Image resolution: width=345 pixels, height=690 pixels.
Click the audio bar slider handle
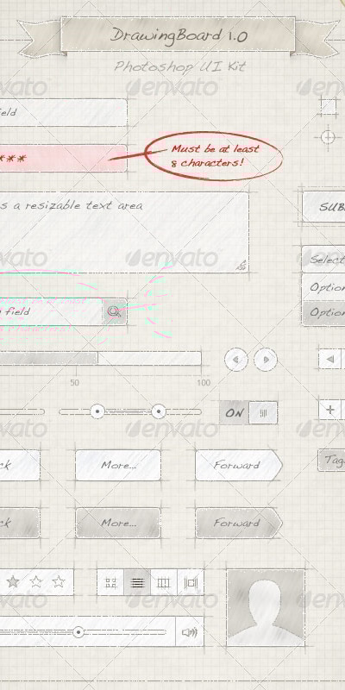[78, 632]
